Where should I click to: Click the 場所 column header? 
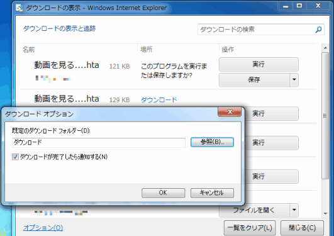pyautogui.click(x=147, y=50)
